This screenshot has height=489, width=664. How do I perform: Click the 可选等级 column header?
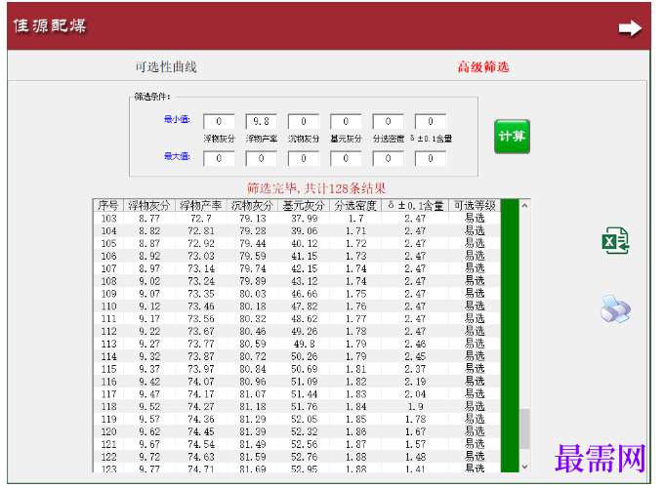tap(475, 206)
